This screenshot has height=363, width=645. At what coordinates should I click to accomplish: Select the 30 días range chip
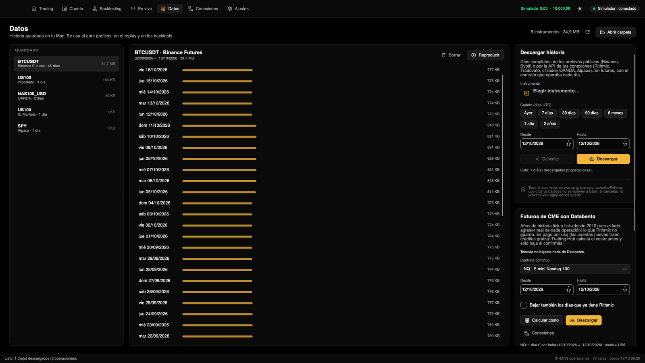[569, 113]
